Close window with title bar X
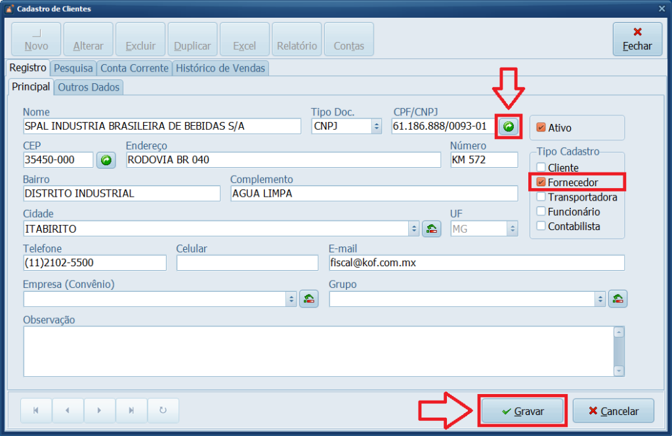 (661, 9)
